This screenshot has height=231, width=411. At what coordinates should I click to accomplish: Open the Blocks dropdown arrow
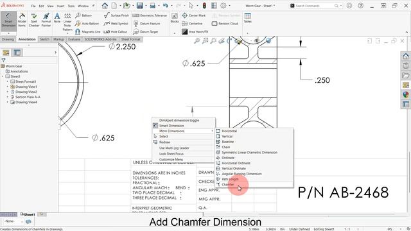click(175, 33)
